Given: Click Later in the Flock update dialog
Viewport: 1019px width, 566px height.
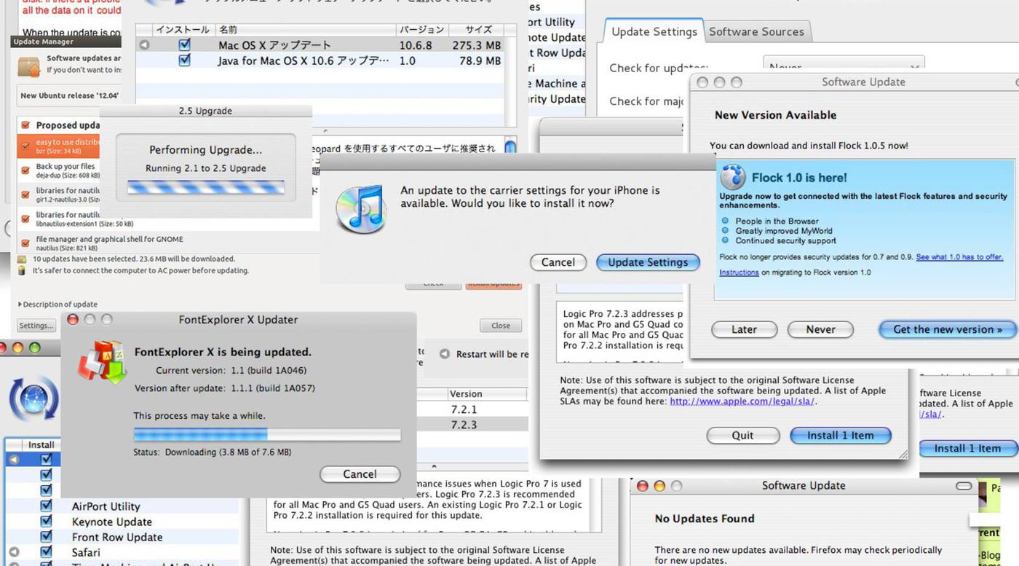Looking at the screenshot, I should coord(744,329).
